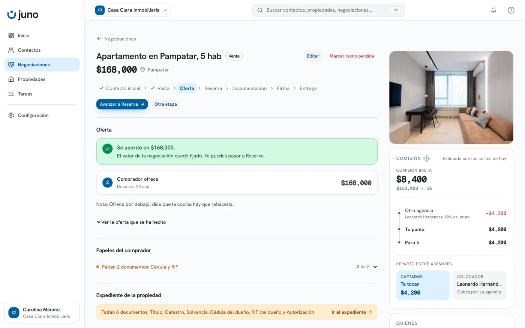
Task: Click the Otra agencia -$4,200 row
Action: [451, 213]
